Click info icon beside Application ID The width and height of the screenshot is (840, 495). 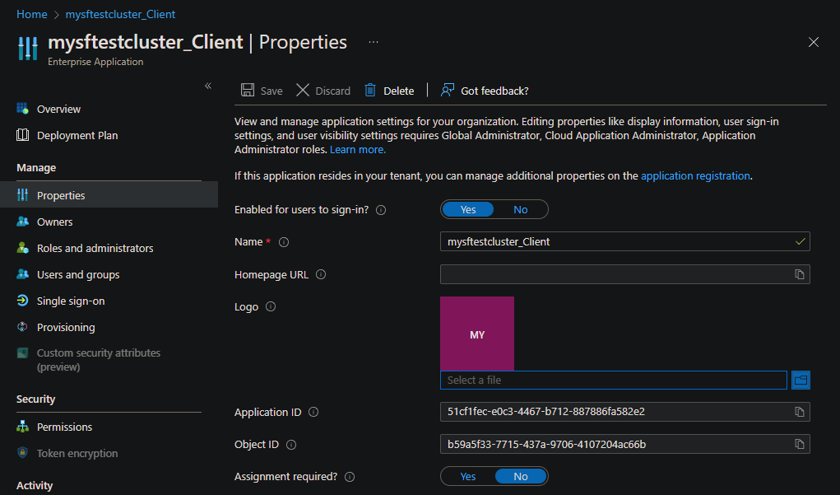tap(313, 412)
